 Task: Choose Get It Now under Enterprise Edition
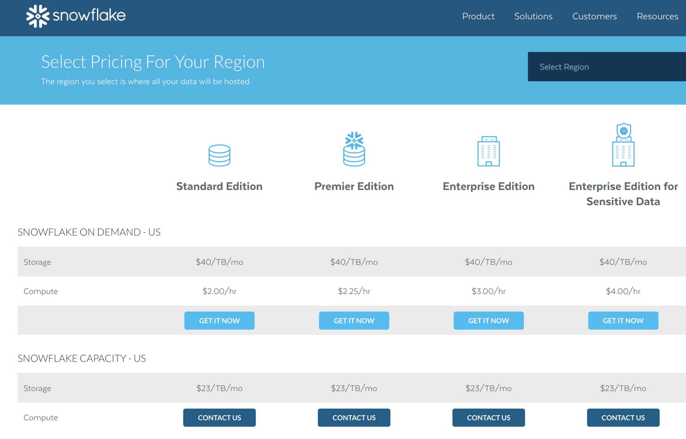click(x=488, y=321)
